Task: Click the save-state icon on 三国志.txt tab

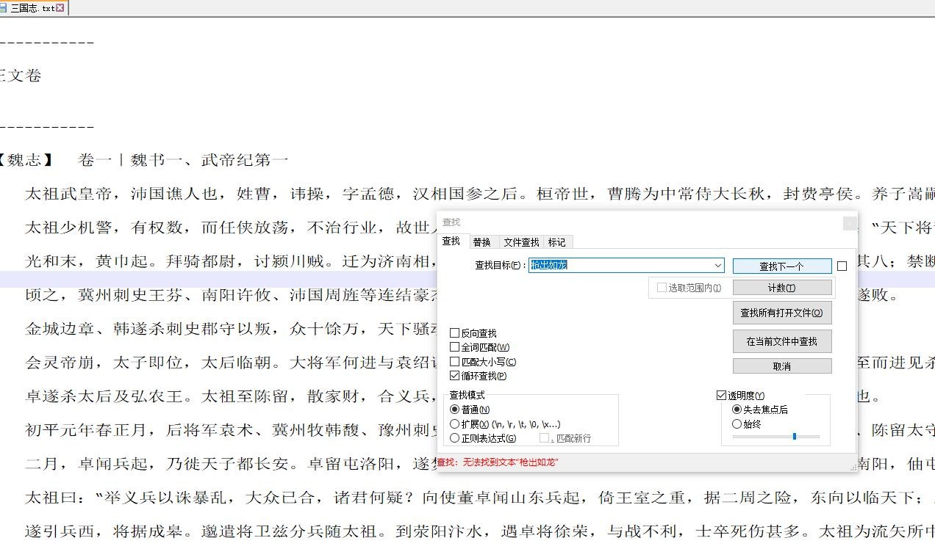Action: point(4,8)
